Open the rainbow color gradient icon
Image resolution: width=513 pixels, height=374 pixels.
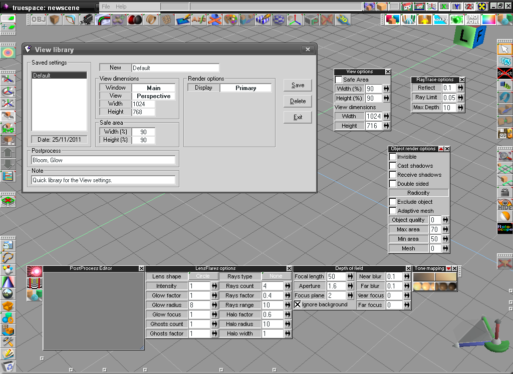point(489,20)
